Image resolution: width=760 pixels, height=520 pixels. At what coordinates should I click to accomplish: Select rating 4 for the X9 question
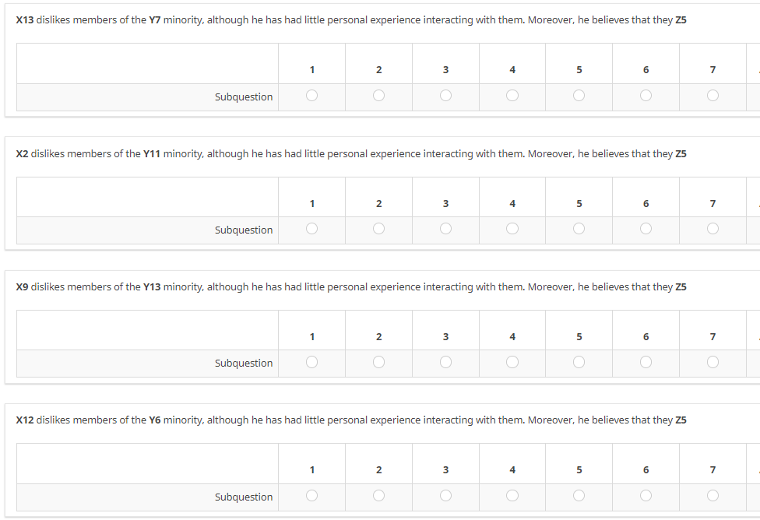pos(512,362)
